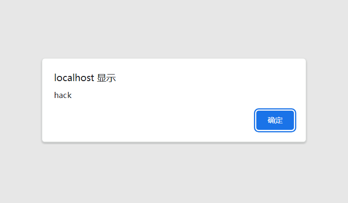Click gray page area right of dialog
This screenshot has width=348, height=203.
[x=327, y=100]
